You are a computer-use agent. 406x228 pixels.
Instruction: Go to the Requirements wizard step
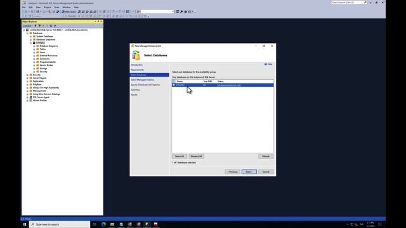point(137,70)
